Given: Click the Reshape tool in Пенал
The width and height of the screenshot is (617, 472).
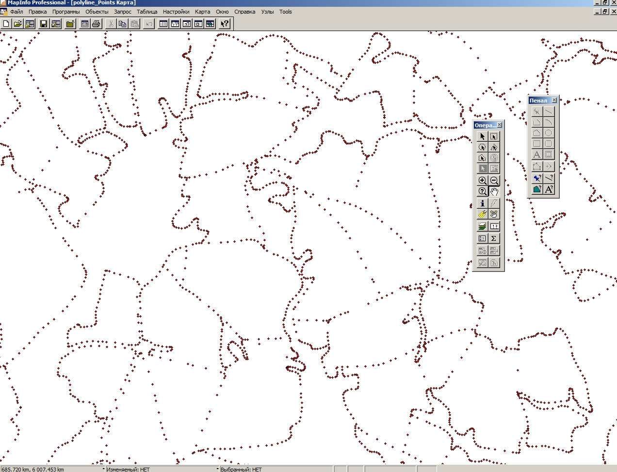Looking at the screenshot, I should click(536, 167).
